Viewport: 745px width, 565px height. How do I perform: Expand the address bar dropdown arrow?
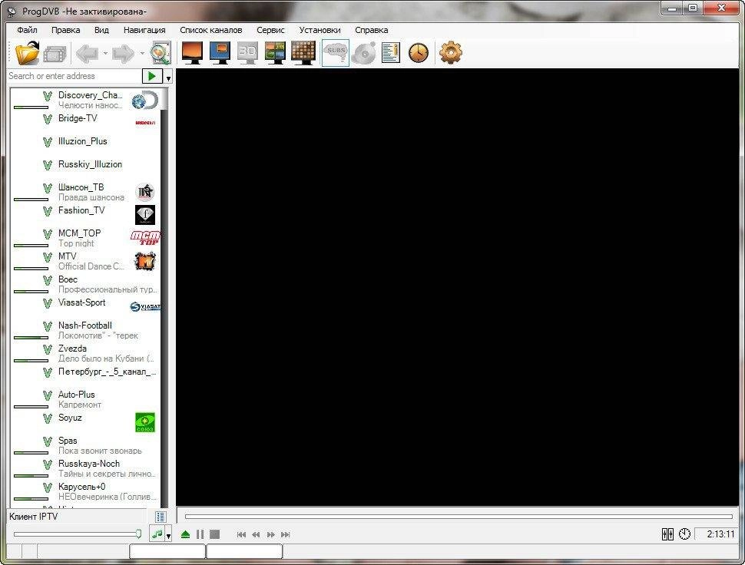pos(168,77)
